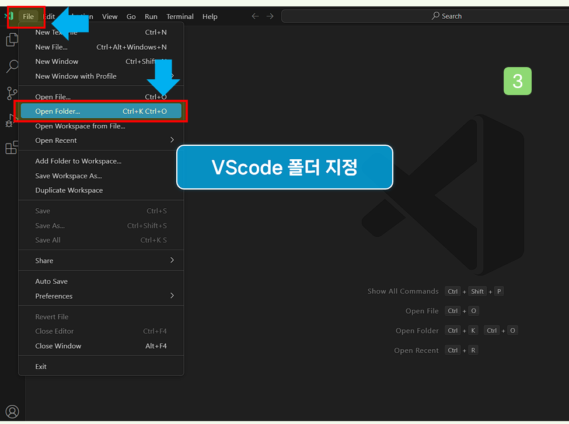Expand the Share submenu
569x424 pixels.
tap(44, 260)
